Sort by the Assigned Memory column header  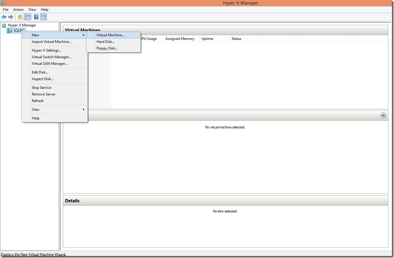pos(180,38)
